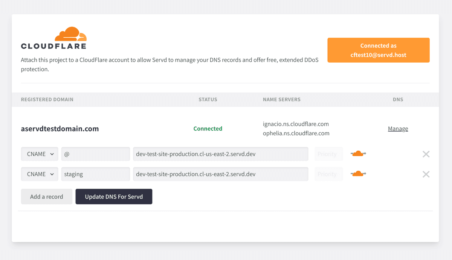452x260 pixels.
Task: Open record type dropdown for @ record
Action: coord(40,154)
